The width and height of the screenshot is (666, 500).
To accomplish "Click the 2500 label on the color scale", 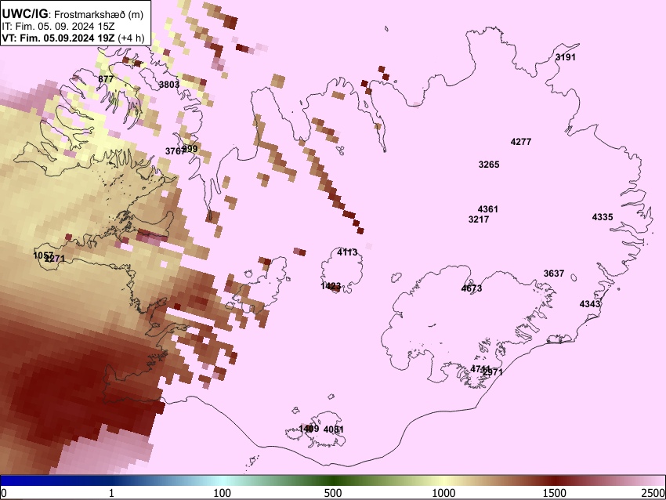I will click(x=654, y=493).
